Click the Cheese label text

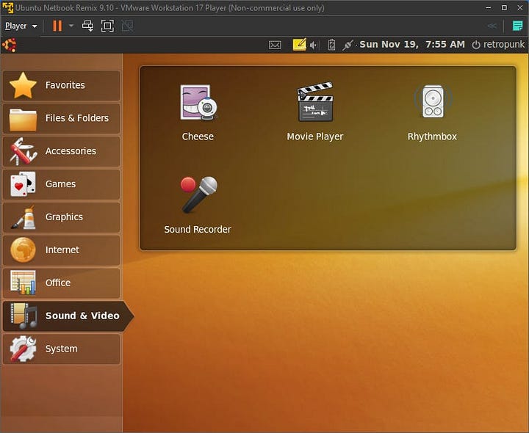(198, 137)
